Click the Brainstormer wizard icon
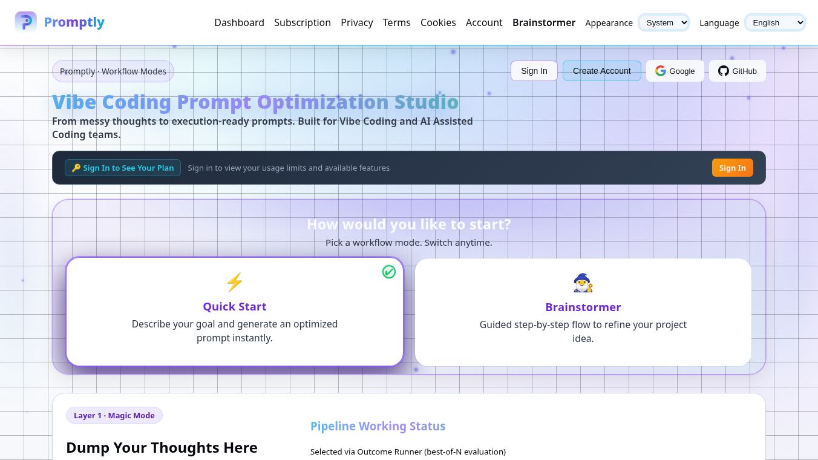This screenshot has width=818, height=460. pyautogui.click(x=583, y=283)
